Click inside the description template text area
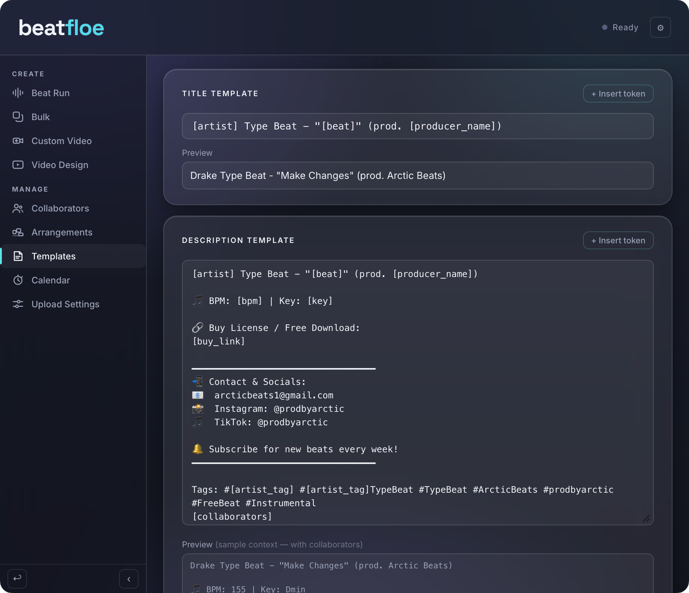Screen dimensions: 689x593 coord(418,392)
